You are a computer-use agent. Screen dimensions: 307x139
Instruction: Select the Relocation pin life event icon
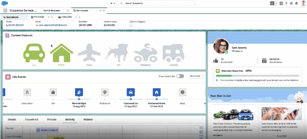click(105, 92)
